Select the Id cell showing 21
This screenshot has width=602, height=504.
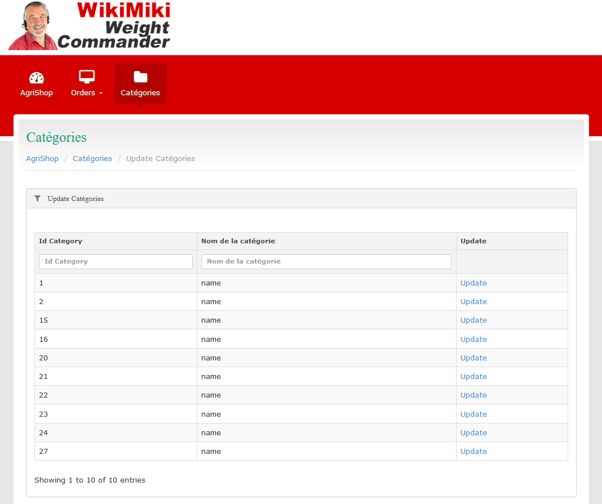tap(116, 377)
